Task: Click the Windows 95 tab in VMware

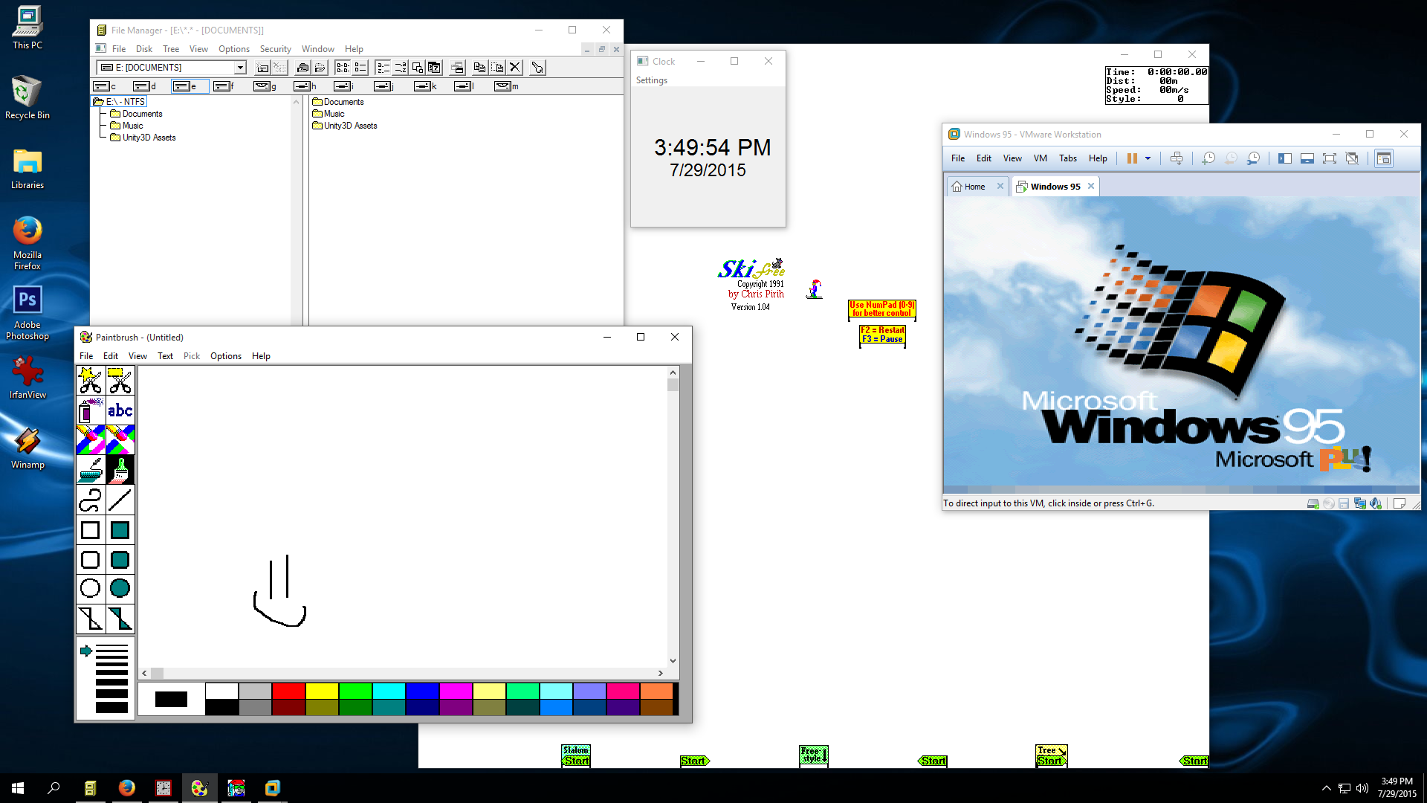Action: point(1055,187)
